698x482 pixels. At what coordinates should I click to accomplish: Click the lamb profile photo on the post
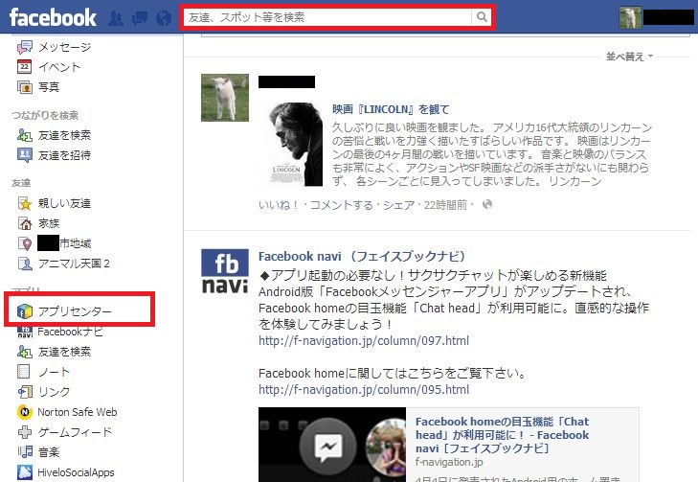click(225, 98)
